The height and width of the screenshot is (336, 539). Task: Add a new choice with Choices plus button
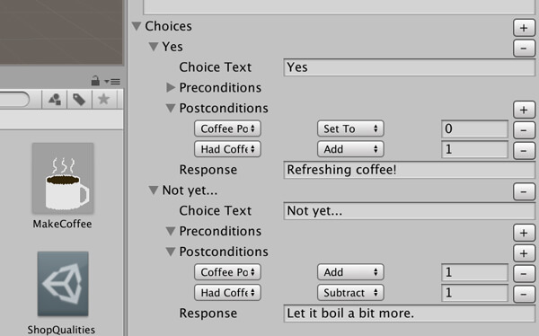click(x=524, y=28)
